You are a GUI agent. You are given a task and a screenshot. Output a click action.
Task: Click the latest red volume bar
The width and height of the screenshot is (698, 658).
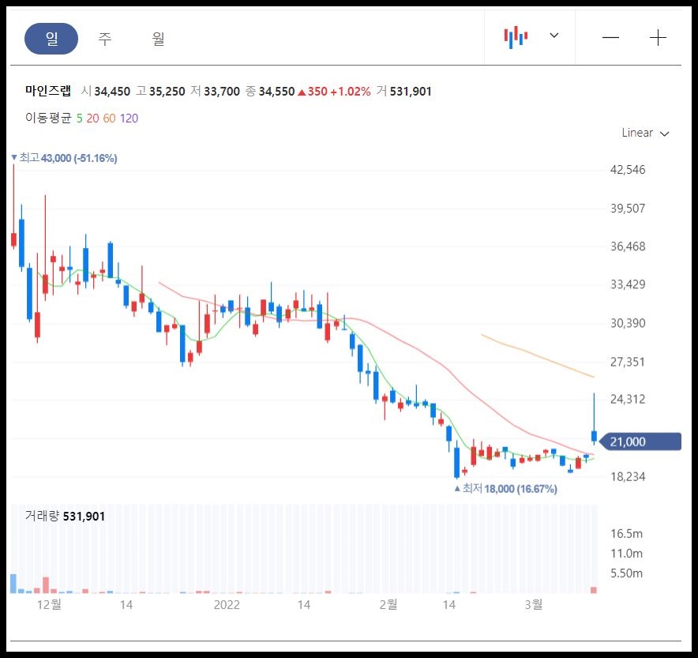click(x=594, y=590)
